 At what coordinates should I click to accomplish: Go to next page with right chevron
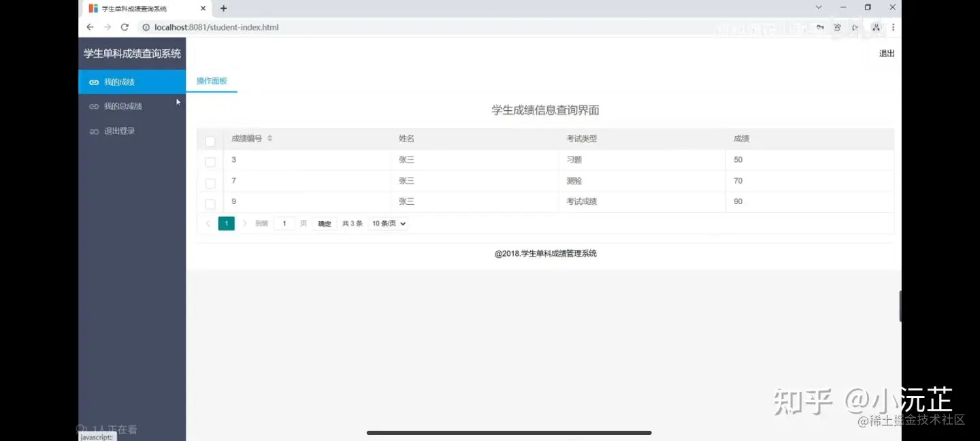click(244, 223)
